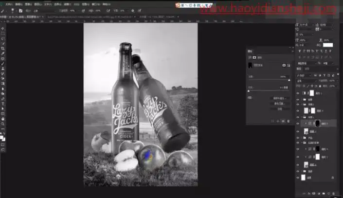The width and height of the screenshot is (343, 198).
Task: Load selection from mask in Properties panel
Action: [x=272, y=121]
